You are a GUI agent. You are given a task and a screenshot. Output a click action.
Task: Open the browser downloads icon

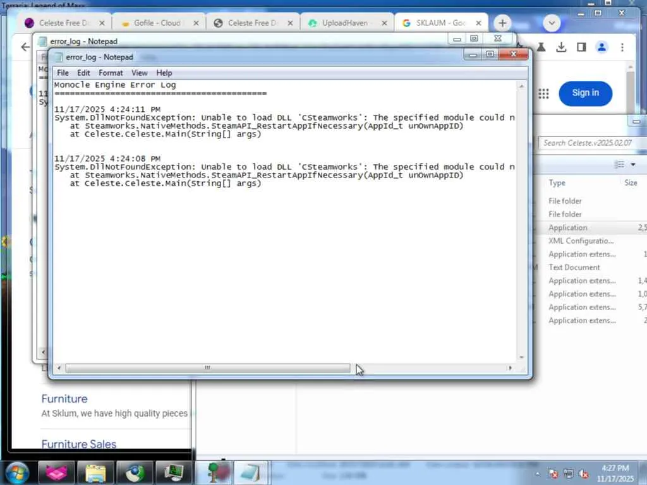point(561,47)
